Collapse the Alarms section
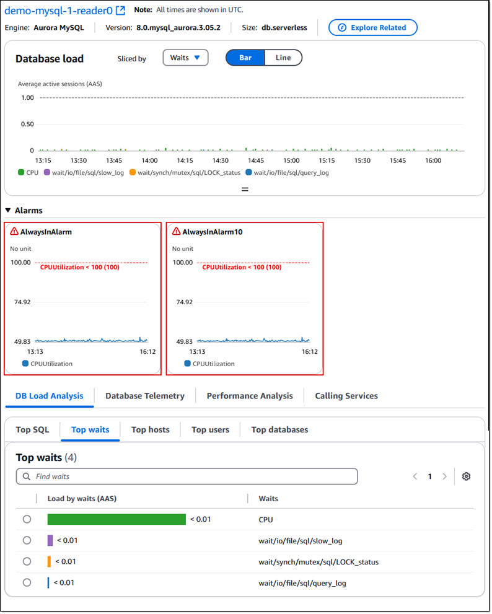The image size is (492, 614). pos(8,210)
